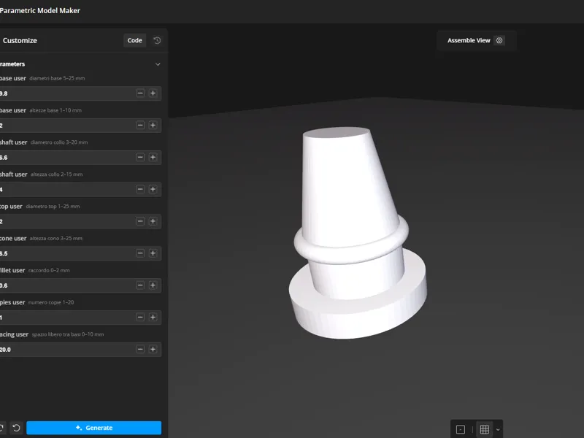The height and width of the screenshot is (438, 584).
Task: Click the Assemble View button
Action: click(x=469, y=40)
